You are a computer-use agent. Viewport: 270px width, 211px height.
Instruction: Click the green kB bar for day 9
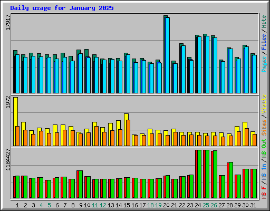(81, 184)
